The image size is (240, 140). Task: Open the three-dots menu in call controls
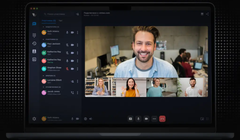tap(154, 119)
